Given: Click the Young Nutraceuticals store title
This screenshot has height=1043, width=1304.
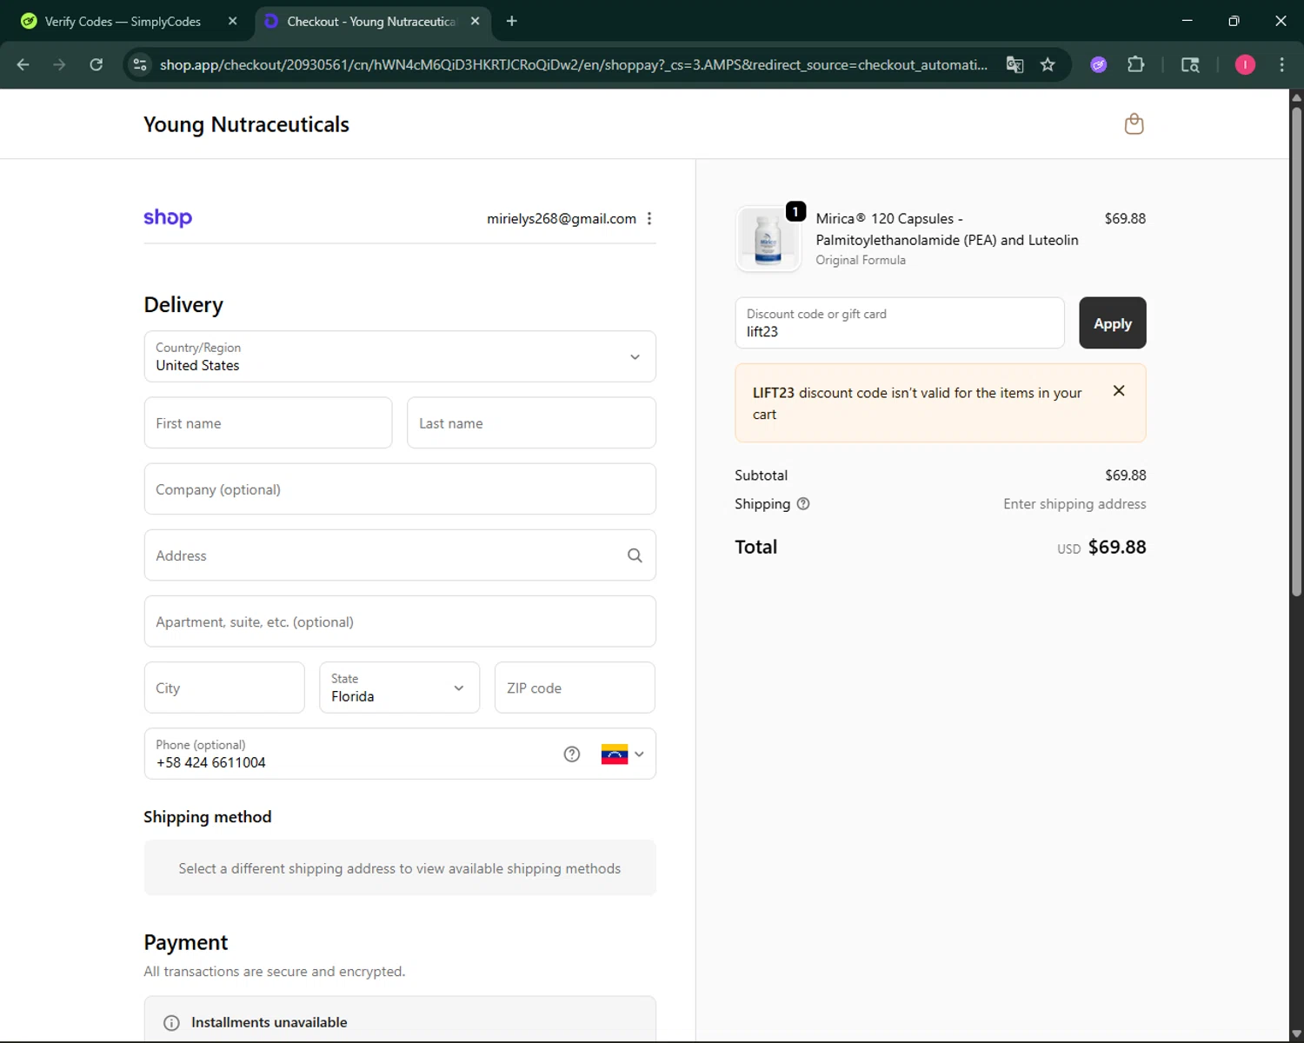Looking at the screenshot, I should (246, 124).
